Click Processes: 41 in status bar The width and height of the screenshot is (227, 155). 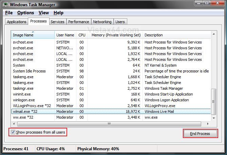[16, 149]
